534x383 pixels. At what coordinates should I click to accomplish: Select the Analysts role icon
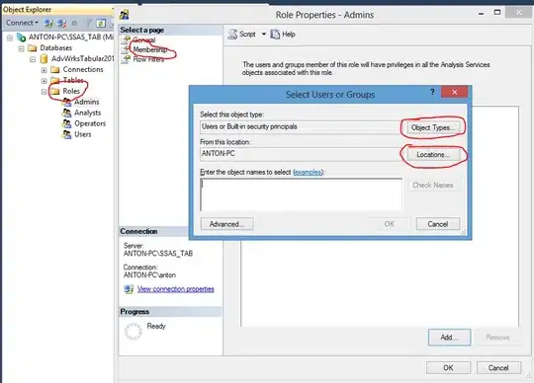tap(66, 113)
